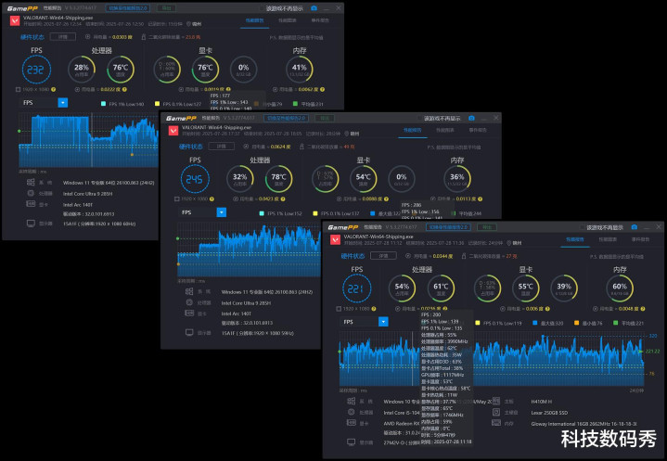Click the location pin icon in 221 FPS window header
Image resolution: width=667 pixels, height=461 pixels.
tap(508, 243)
